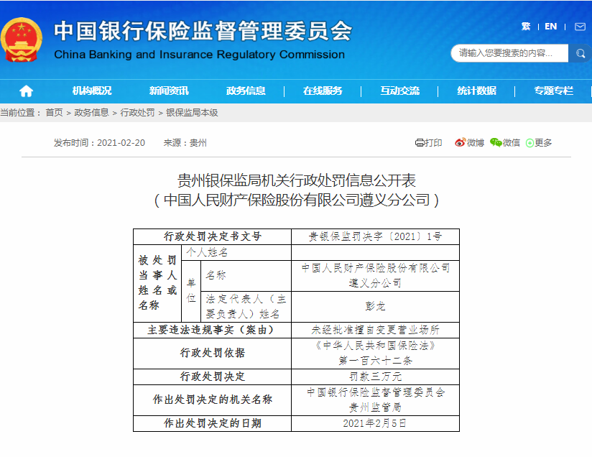Click the 个人姓名 cell
592x457 pixels.
pos(236,252)
